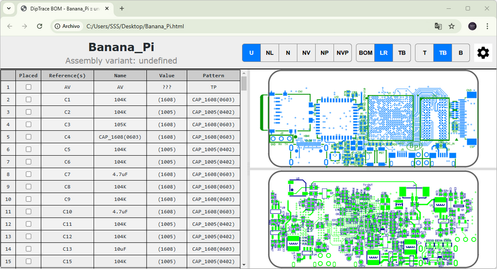Screen dimensions: 497x269
Task: Click the Pattern column header
Action: pyautogui.click(x=213, y=75)
